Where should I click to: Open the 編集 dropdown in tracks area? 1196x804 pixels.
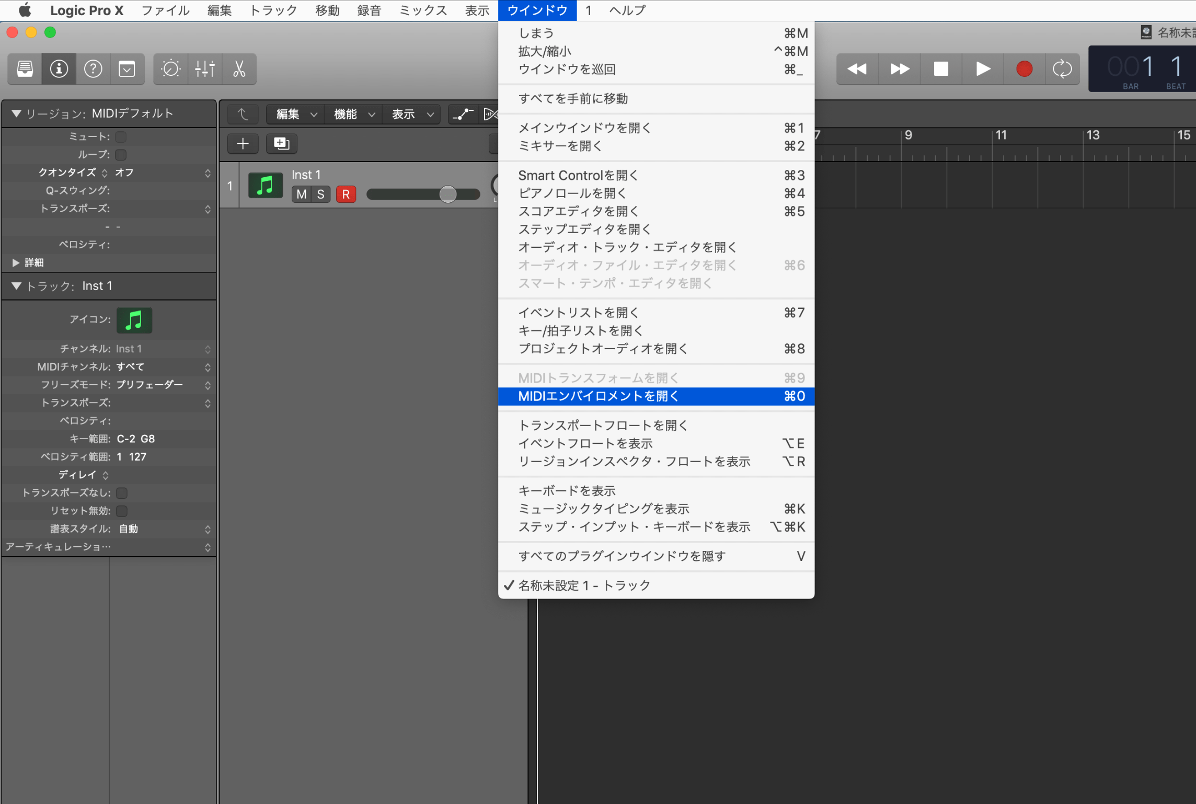point(295,114)
